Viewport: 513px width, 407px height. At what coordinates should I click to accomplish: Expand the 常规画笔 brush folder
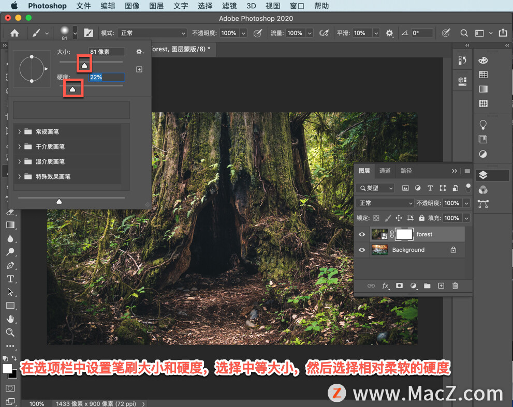click(19, 132)
